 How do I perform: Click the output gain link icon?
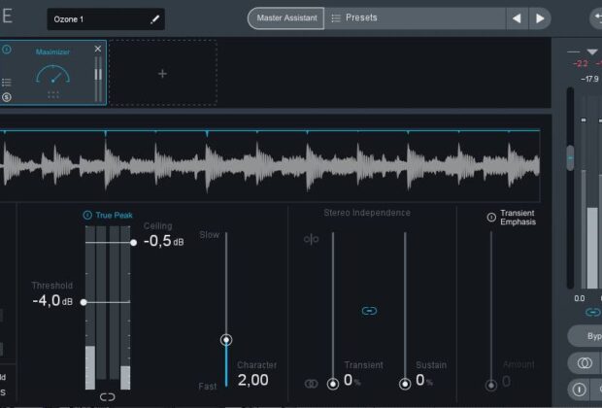click(x=592, y=313)
